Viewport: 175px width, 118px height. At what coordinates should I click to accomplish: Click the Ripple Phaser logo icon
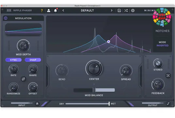[9, 10]
